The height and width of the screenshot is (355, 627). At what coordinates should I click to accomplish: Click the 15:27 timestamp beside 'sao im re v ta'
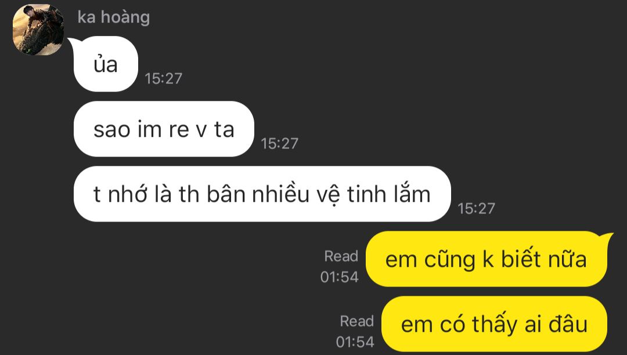pyautogui.click(x=279, y=143)
